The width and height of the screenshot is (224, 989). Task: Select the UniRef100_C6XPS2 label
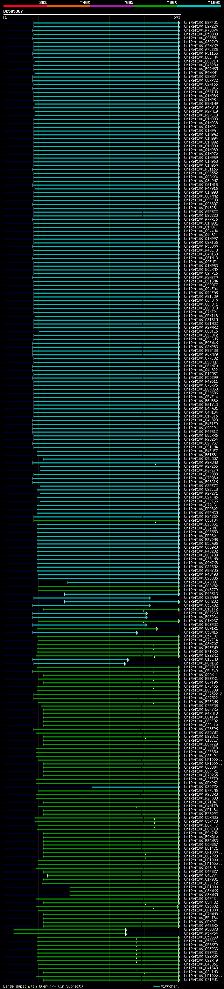201,81
